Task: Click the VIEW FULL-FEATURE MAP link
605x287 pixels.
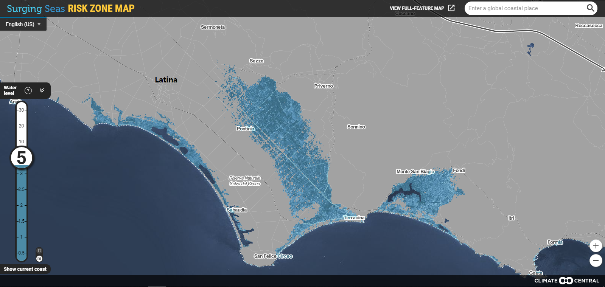Action: [417, 8]
